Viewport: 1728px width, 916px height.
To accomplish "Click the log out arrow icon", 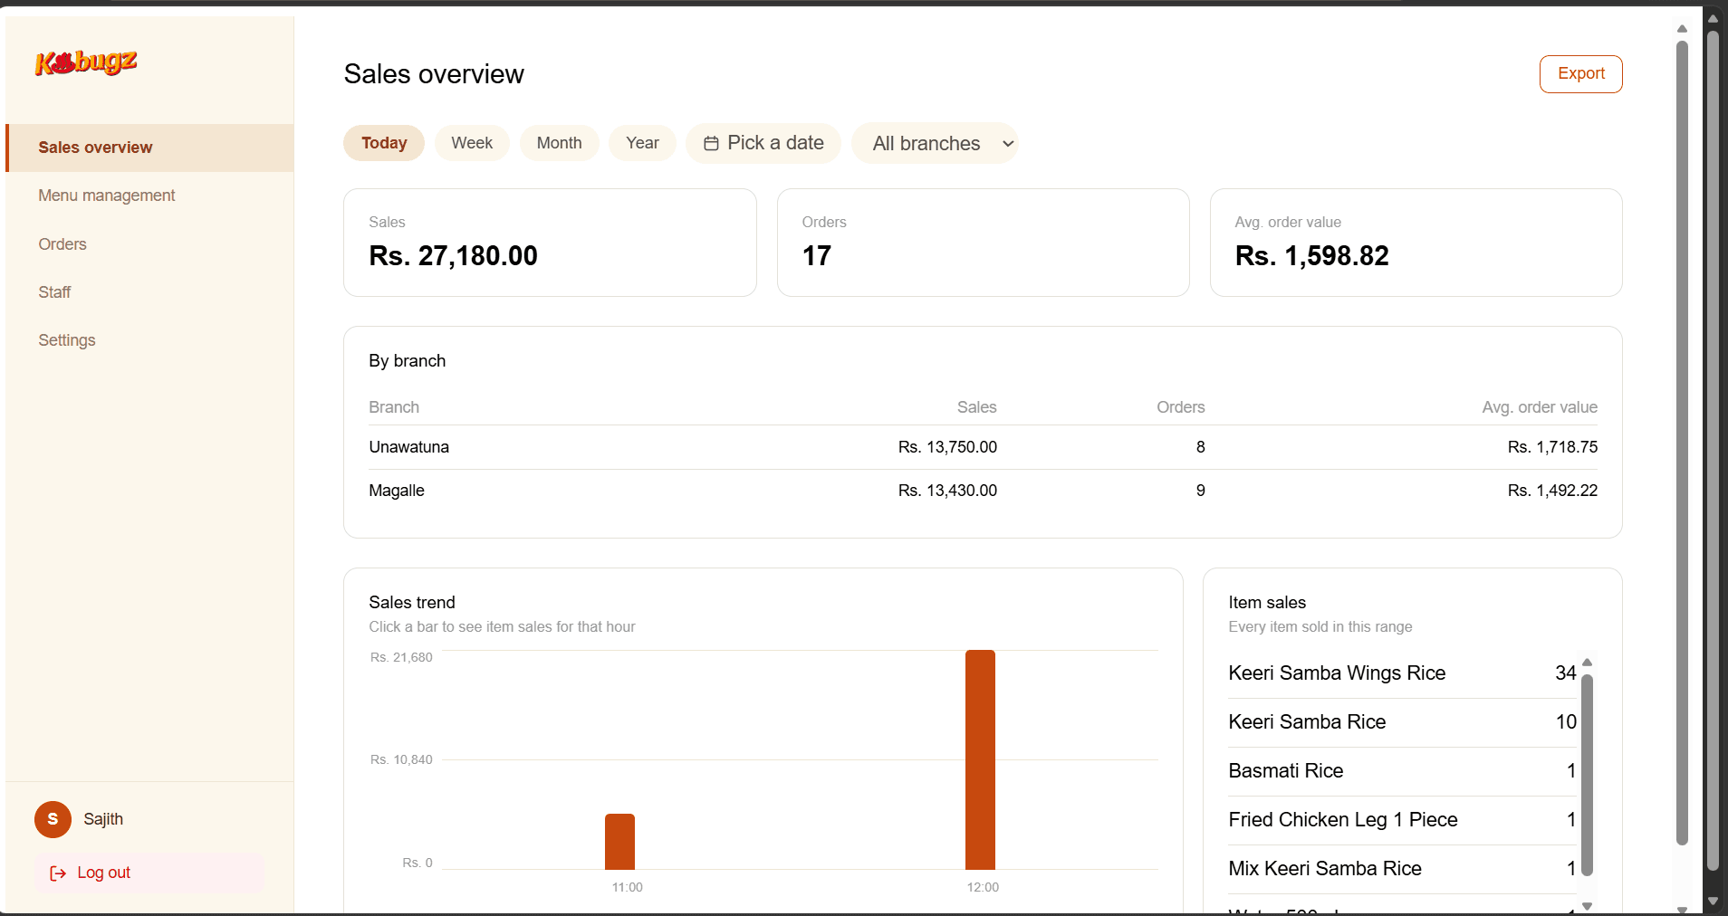I will point(58,873).
